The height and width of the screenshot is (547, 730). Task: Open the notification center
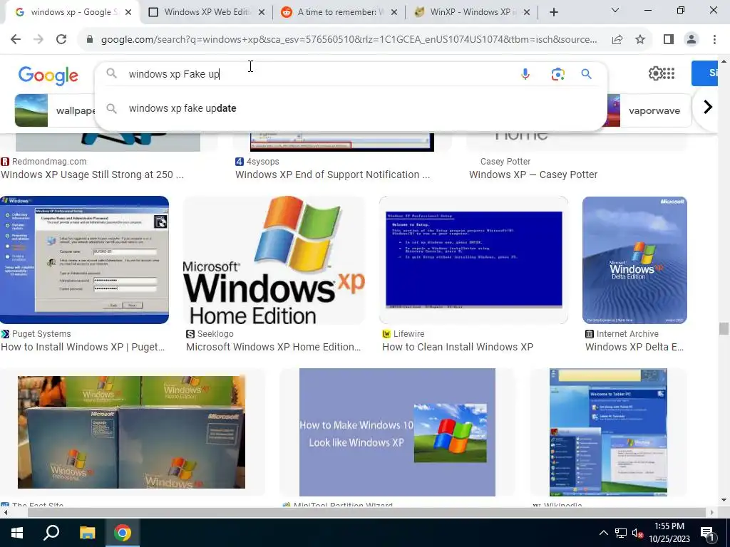point(708,533)
